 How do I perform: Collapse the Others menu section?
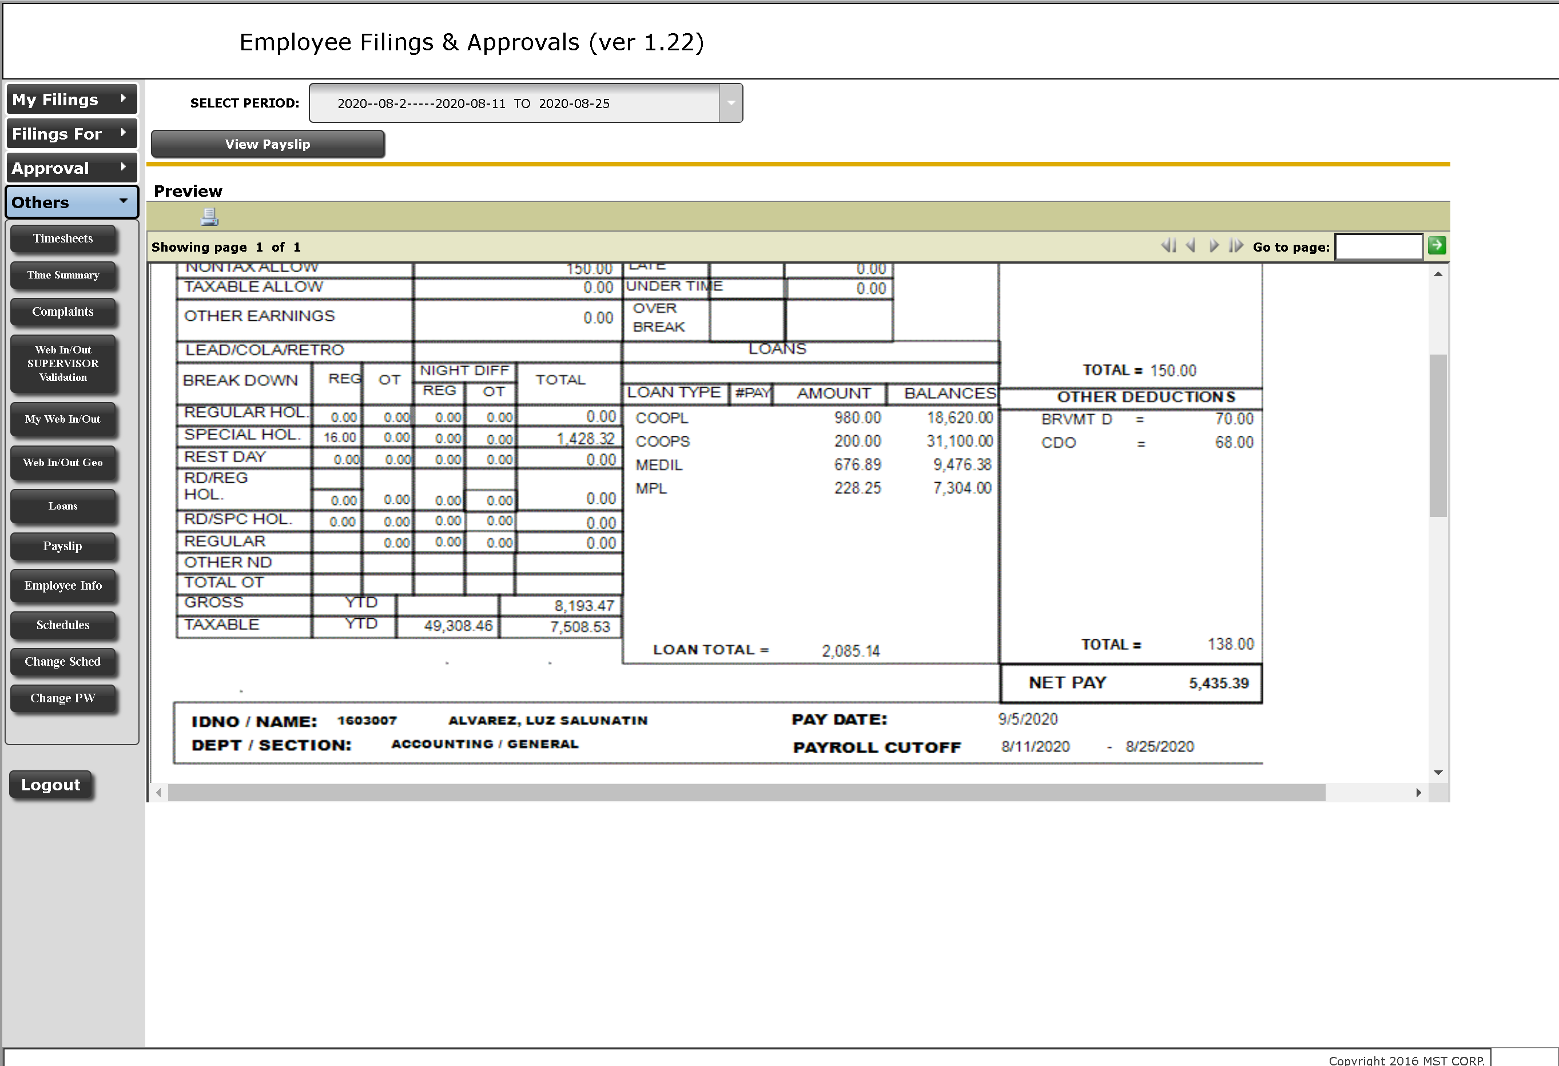point(72,202)
